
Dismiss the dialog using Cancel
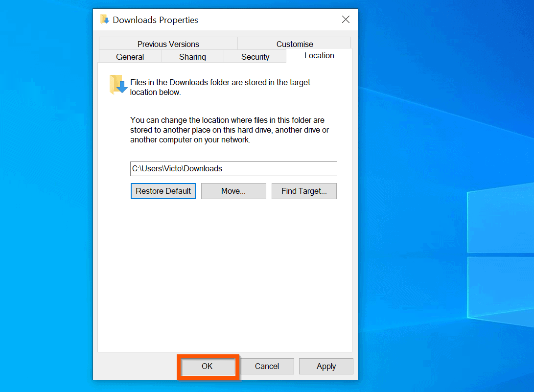(267, 366)
